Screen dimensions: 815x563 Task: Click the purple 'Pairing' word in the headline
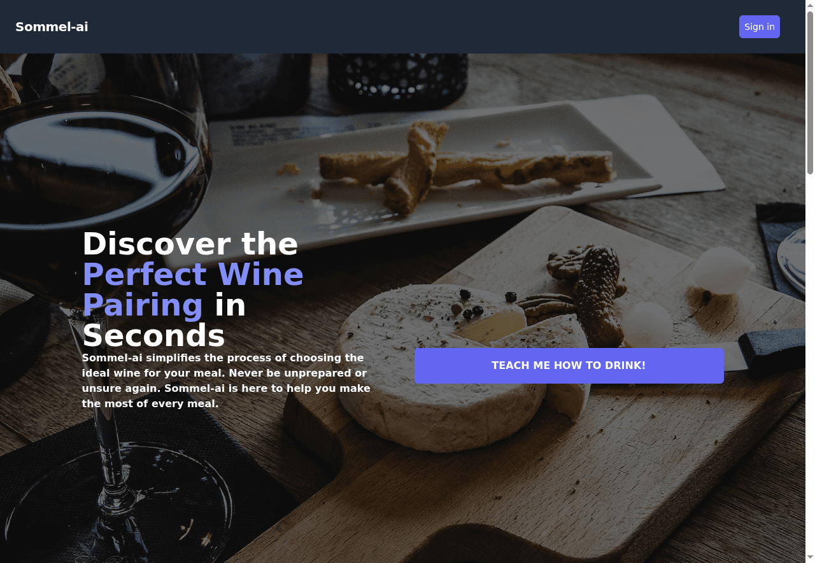point(143,305)
